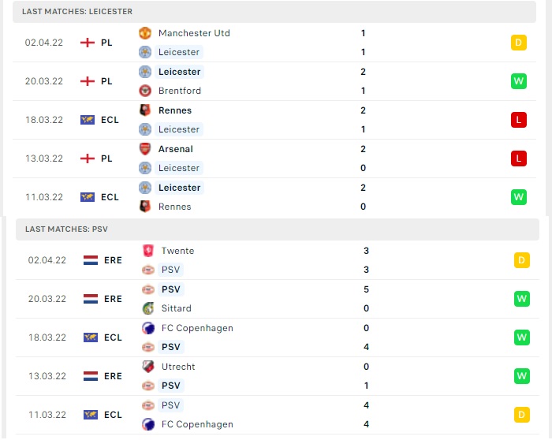This screenshot has width=552, height=440.
Task: Open FC Copenhagen team link on 11.03.22
Action: pyautogui.click(x=197, y=424)
